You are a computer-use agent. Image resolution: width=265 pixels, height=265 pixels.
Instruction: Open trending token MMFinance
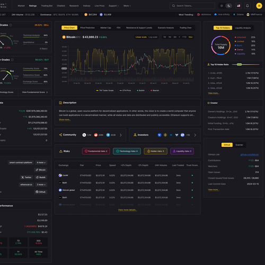[254, 14]
